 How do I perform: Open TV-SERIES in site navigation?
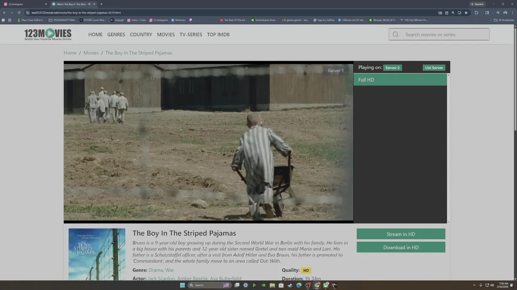click(x=191, y=34)
